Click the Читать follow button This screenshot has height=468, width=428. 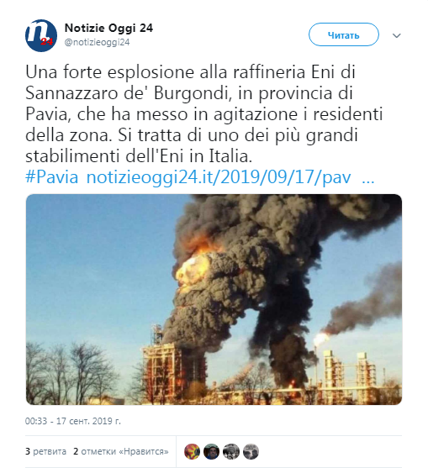pos(343,34)
